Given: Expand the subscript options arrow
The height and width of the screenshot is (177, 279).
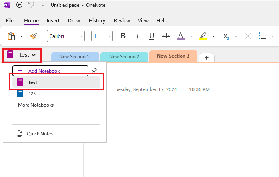Looking at the screenshot, I should tap(236, 36).
